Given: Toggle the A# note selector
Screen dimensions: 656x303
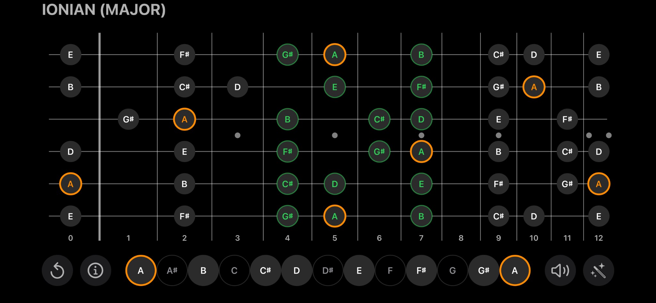Looking at the screenshot, I should click(172, 270).
